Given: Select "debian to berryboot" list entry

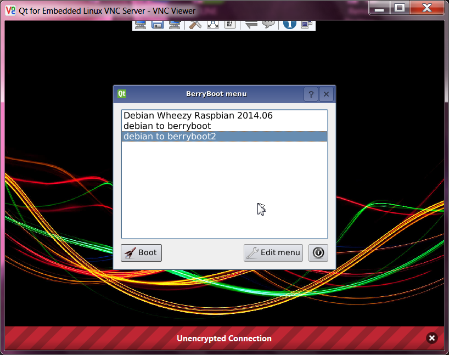Looking at the screenshot, I should click(167, 126).
